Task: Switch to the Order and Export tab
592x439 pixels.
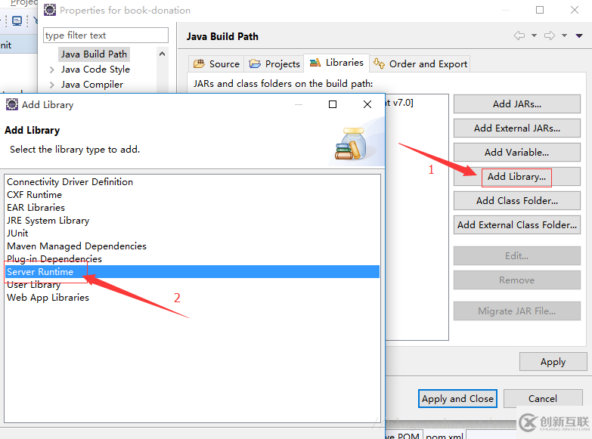Action: (x=420, y=63)
